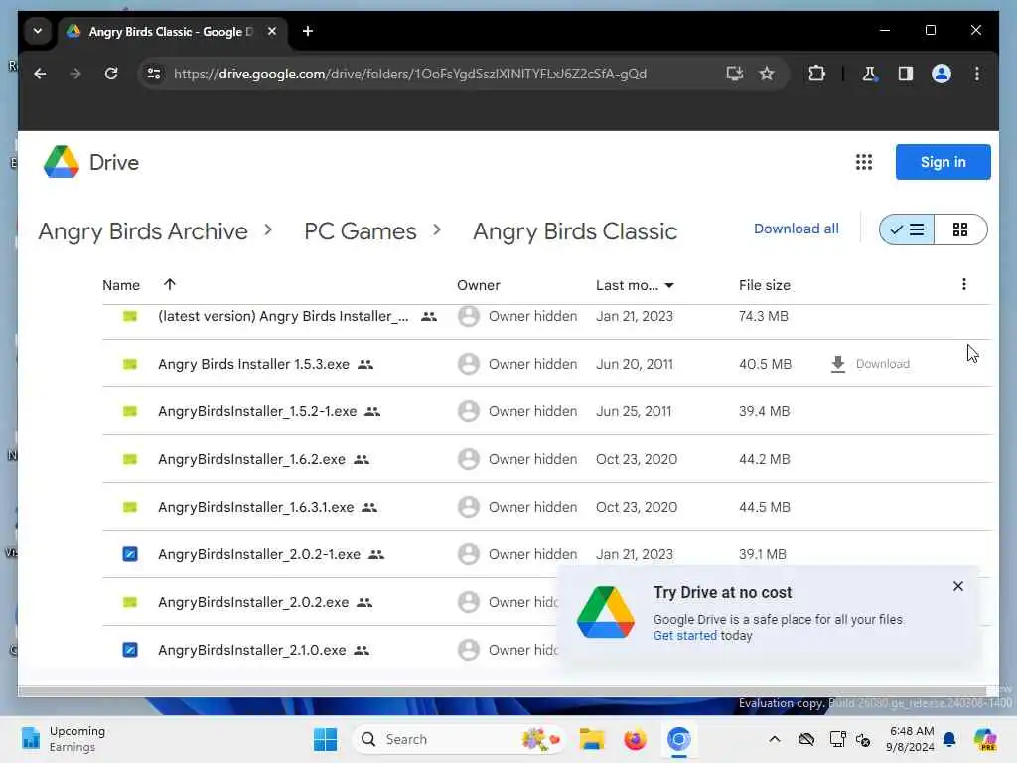Click the owner avatar in the AngryBirdsInstaller_1.6.2.exe row

[x=469, y=459]
